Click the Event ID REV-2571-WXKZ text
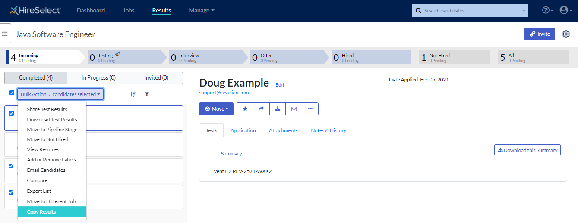 coord(242,171)
